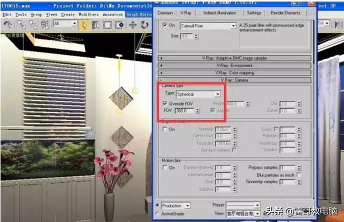This screenshot has width=344, height=222.
Task: Open the Animation menu
Action: click(x=113, y=15)
